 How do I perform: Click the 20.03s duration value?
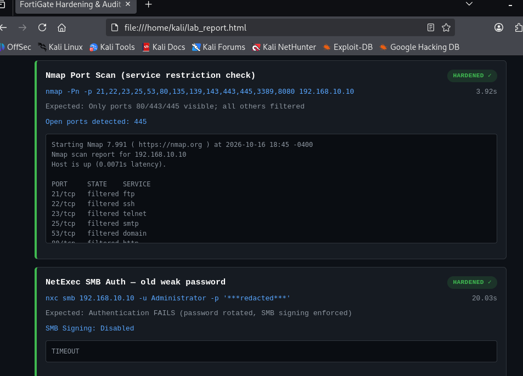tap(484, 298)
